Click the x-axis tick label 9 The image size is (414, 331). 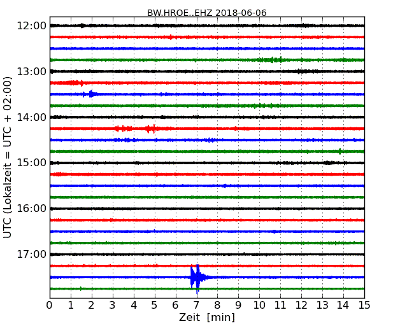[x=238, y=306]
